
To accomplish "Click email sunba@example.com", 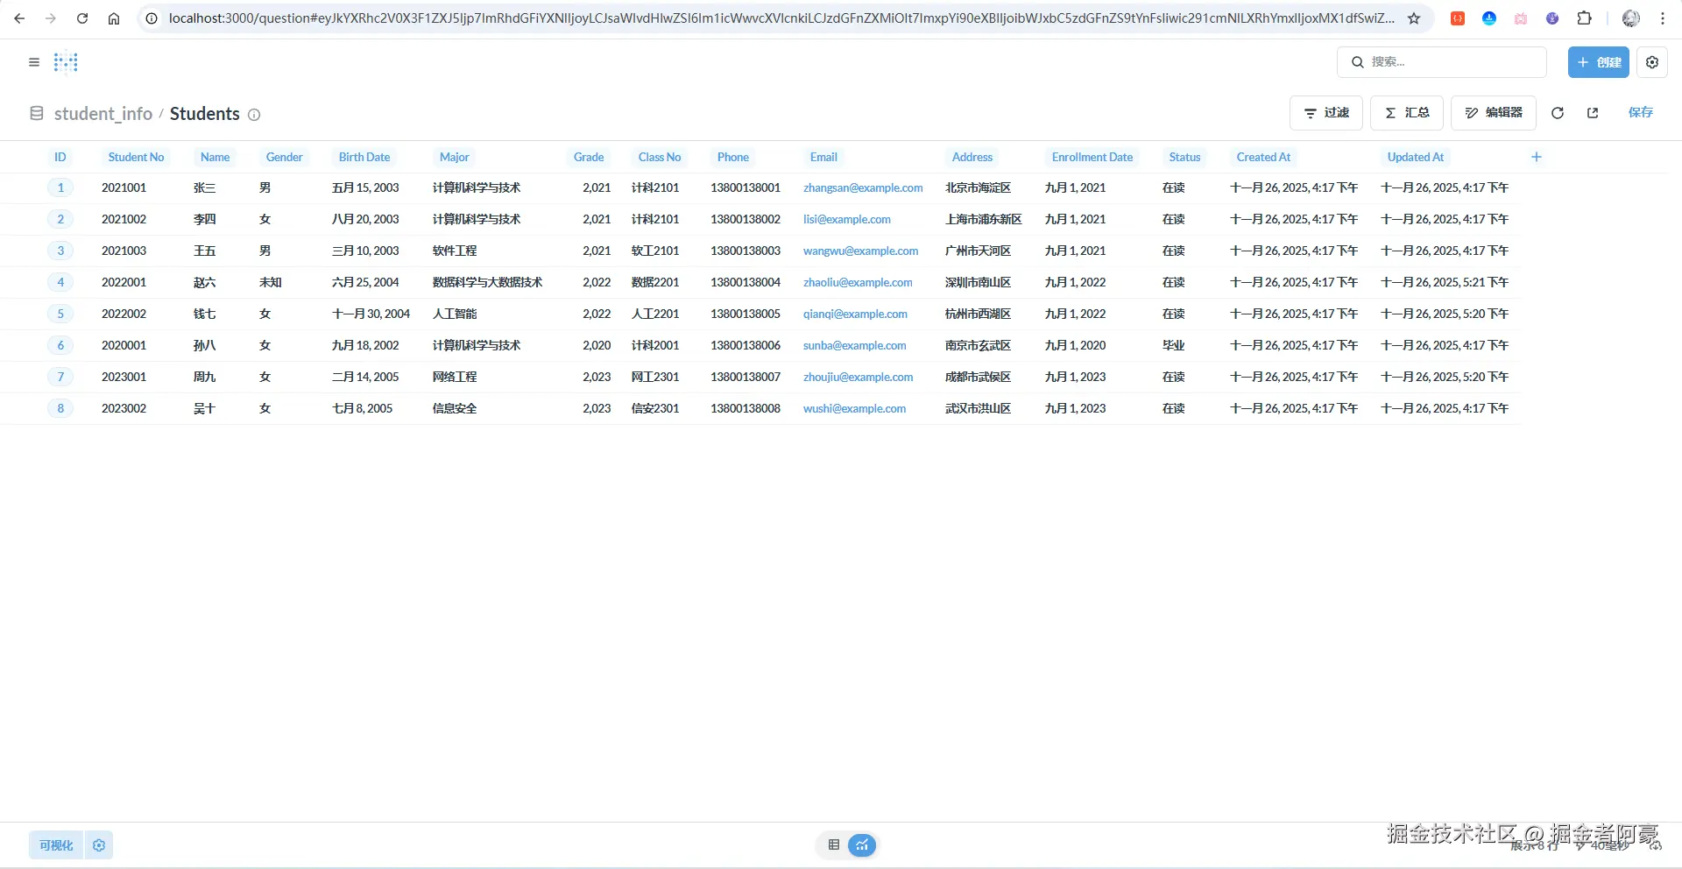I will coord(855,345).
